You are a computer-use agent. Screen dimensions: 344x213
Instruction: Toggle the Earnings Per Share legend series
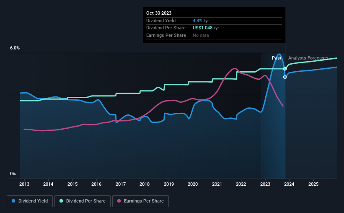point(140,201)
